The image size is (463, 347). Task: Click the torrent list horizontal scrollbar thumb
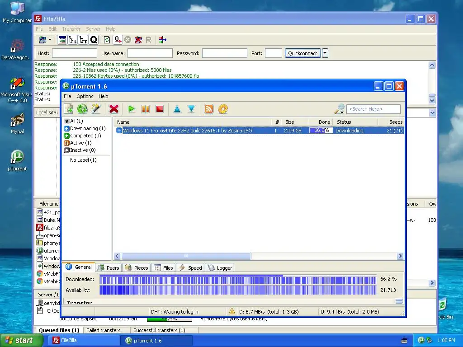pos(186,256)
